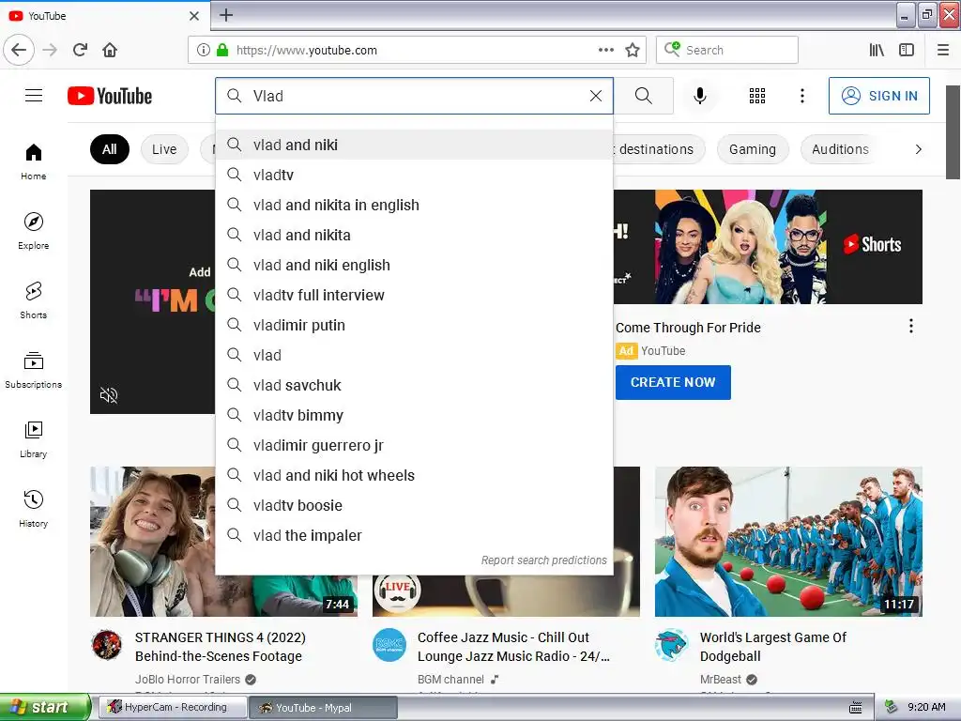
Task: Choose suggestion 'vlad and nikita in english'
Action: 414,205
